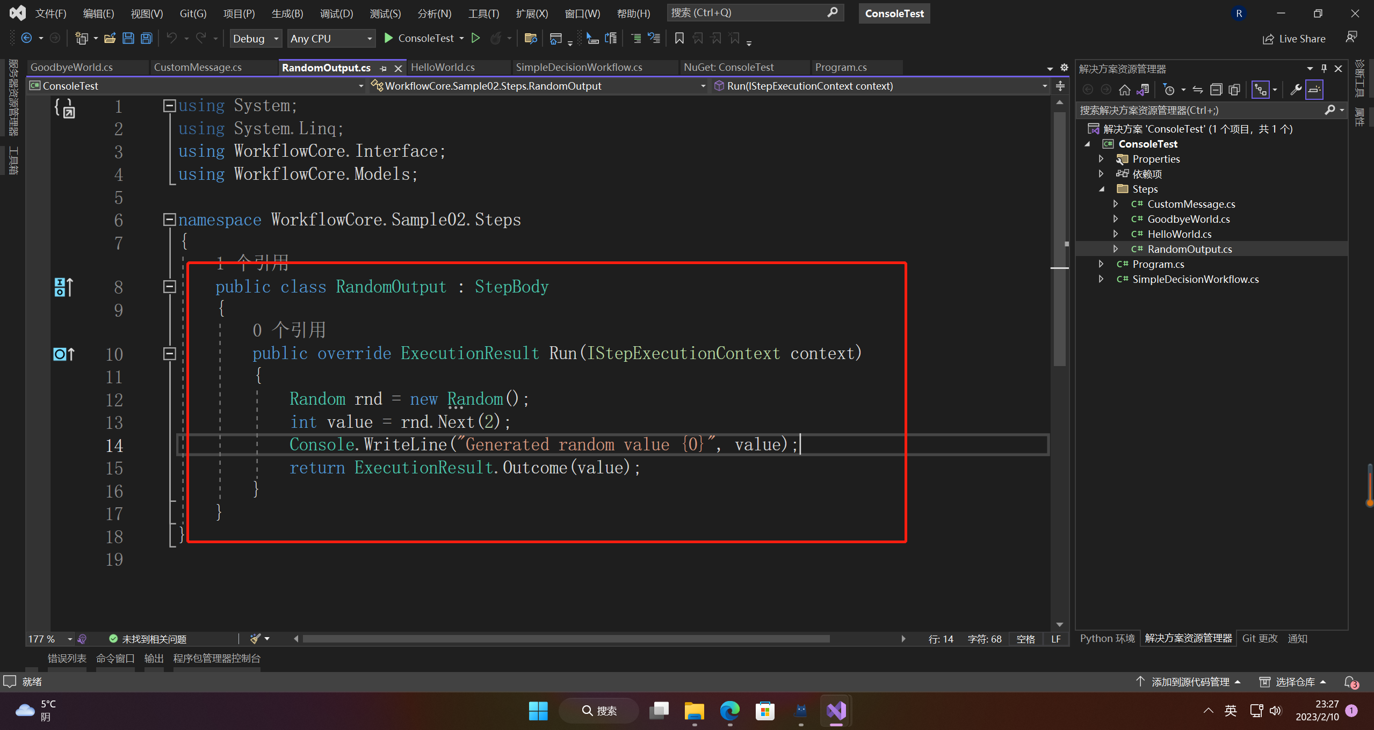The height and width of the screenshot is (730, 1374).
Task: Toggle the pin on RandomOutput.cs tab
Action: tap(383, 68)
